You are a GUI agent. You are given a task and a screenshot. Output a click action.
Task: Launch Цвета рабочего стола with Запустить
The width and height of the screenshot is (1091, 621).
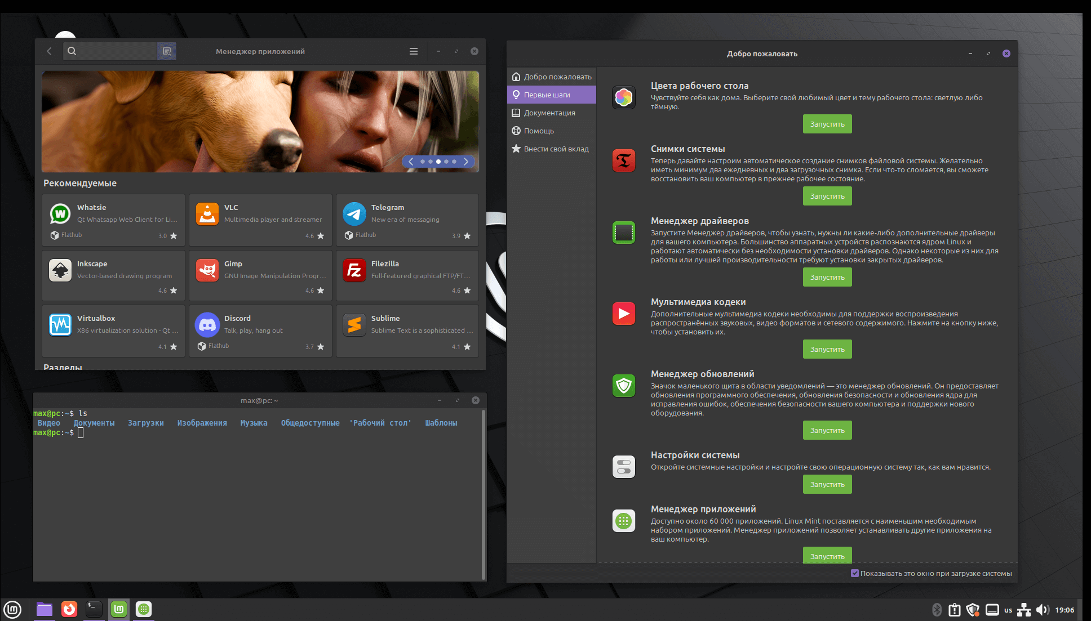827,124
